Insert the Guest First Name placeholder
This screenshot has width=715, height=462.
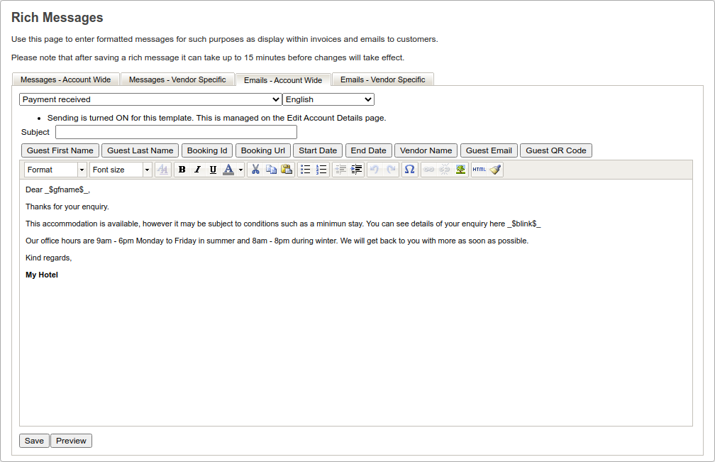pyautogui.click(x=60, y=150)
